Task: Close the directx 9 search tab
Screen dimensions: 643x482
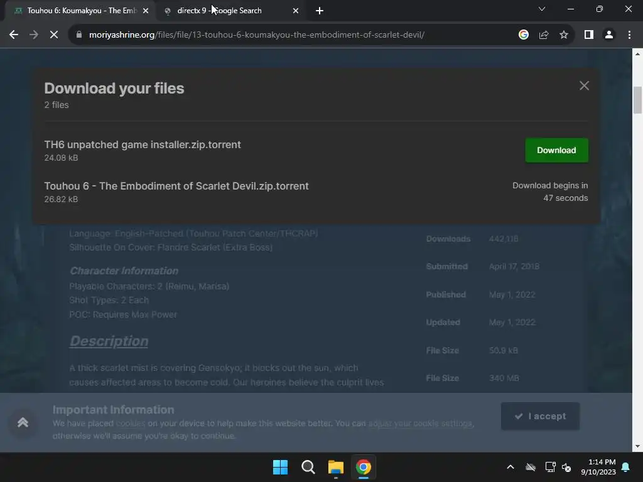Action: [x=296, y=11]
